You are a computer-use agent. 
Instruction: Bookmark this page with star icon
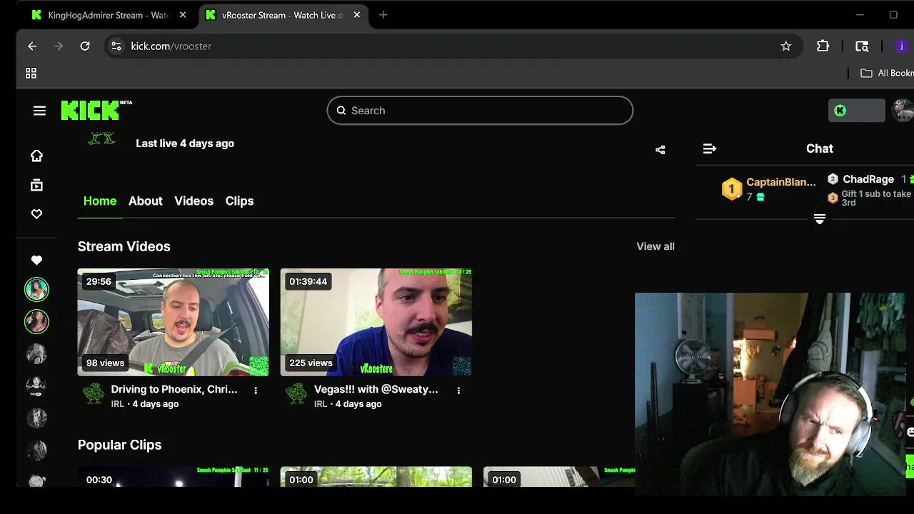[x=786, y=46]
